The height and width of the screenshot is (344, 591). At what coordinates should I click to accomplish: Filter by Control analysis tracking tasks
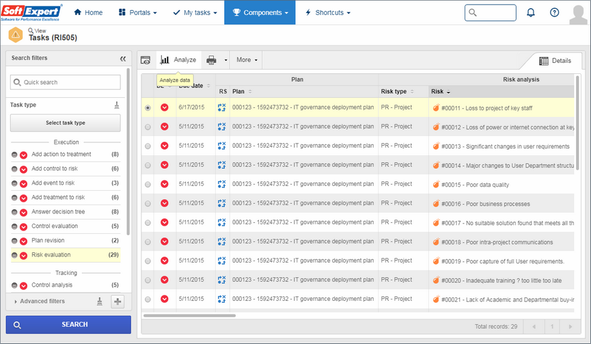pyautogui.click(x=66, y=285)
